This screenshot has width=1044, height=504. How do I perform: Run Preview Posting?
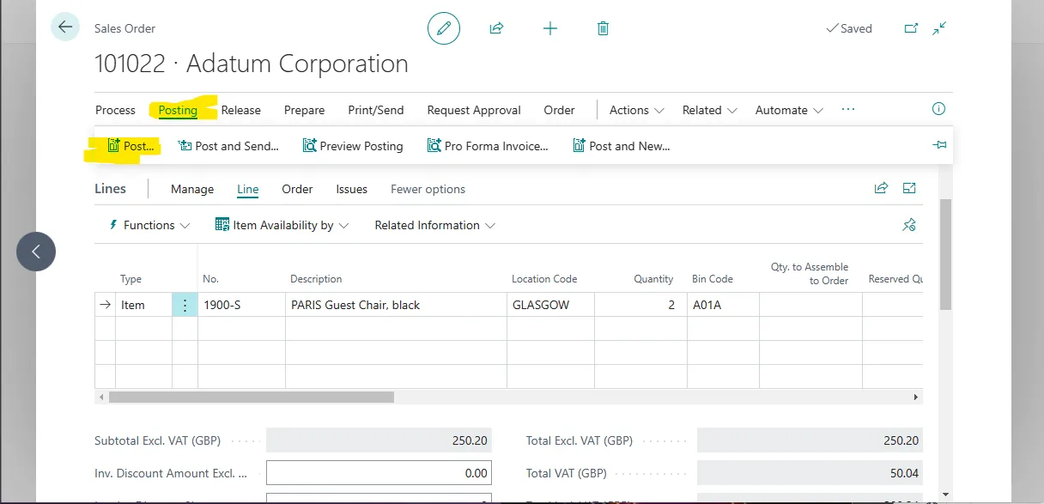tap(353, 146)
